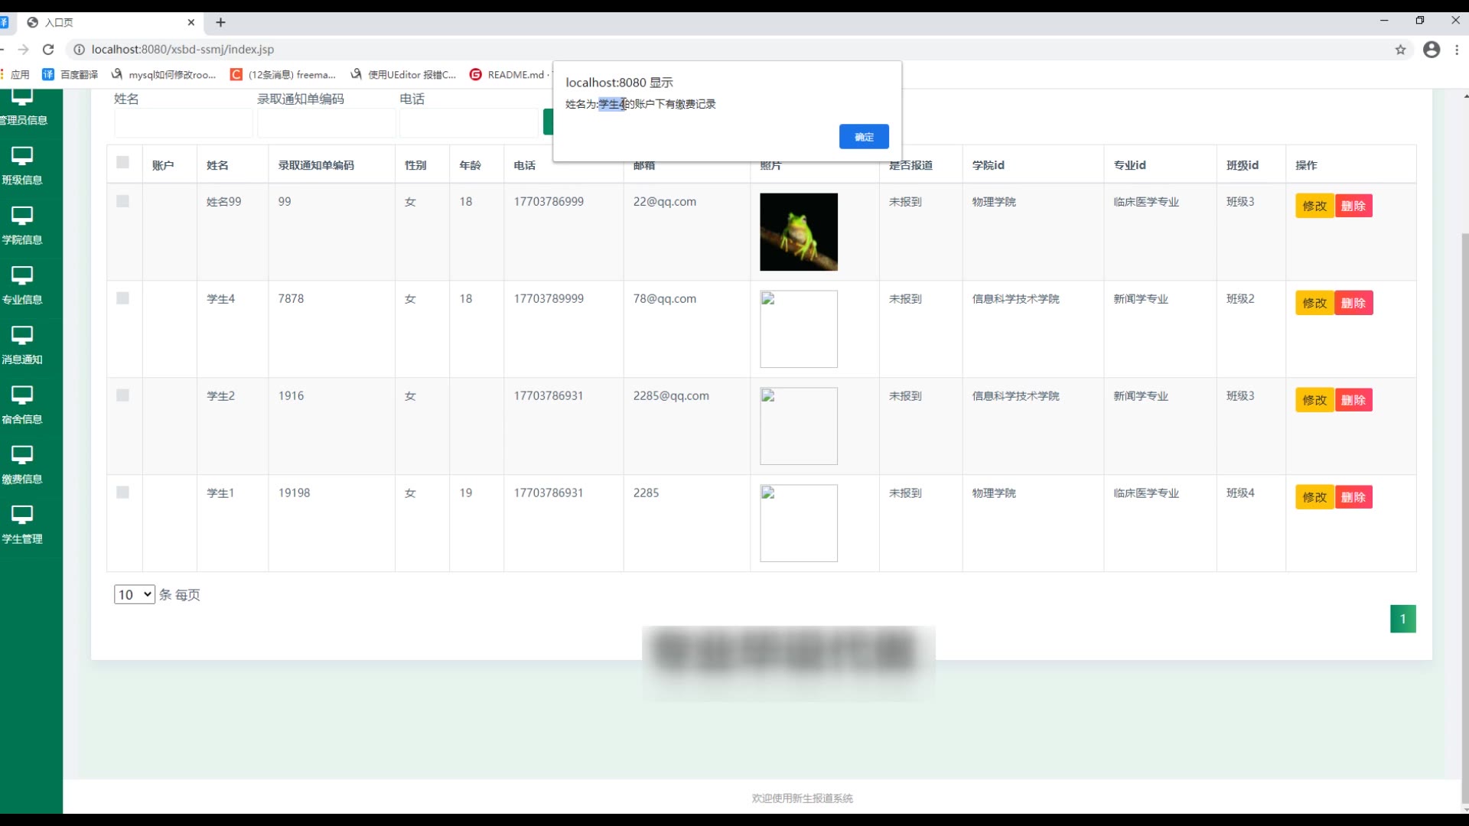This screenshot has height=826, width=1469.
Task: Click the frog photo thumbnail
Action: coord(798,232)
